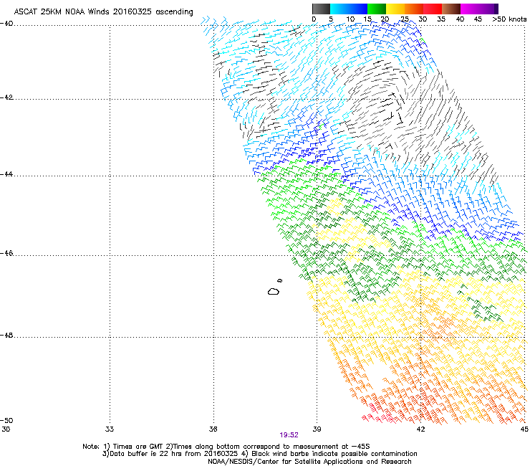The width and height of the screenshot is (530, 466).
Task: Click the gray 0-5 knots legend swatch
Action: click(321, 9)
